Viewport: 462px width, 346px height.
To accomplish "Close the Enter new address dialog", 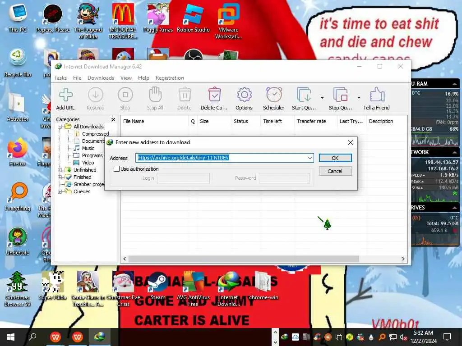I will [x=350, y=142].
